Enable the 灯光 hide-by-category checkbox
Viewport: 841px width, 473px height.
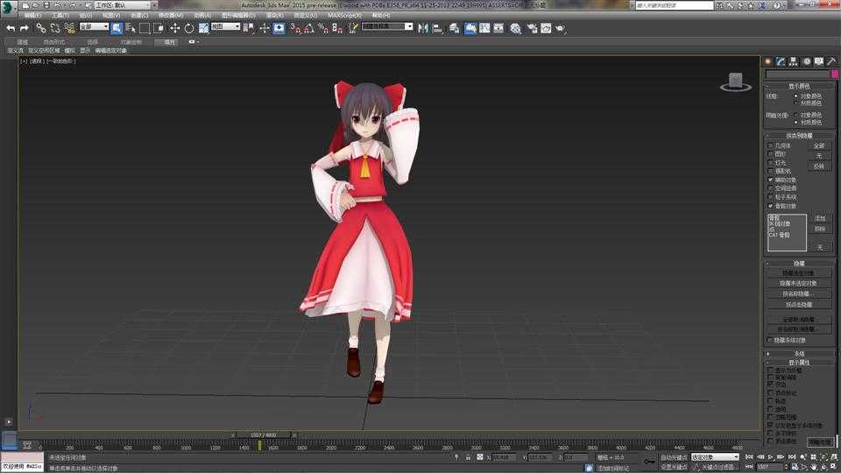click(770, 163)
